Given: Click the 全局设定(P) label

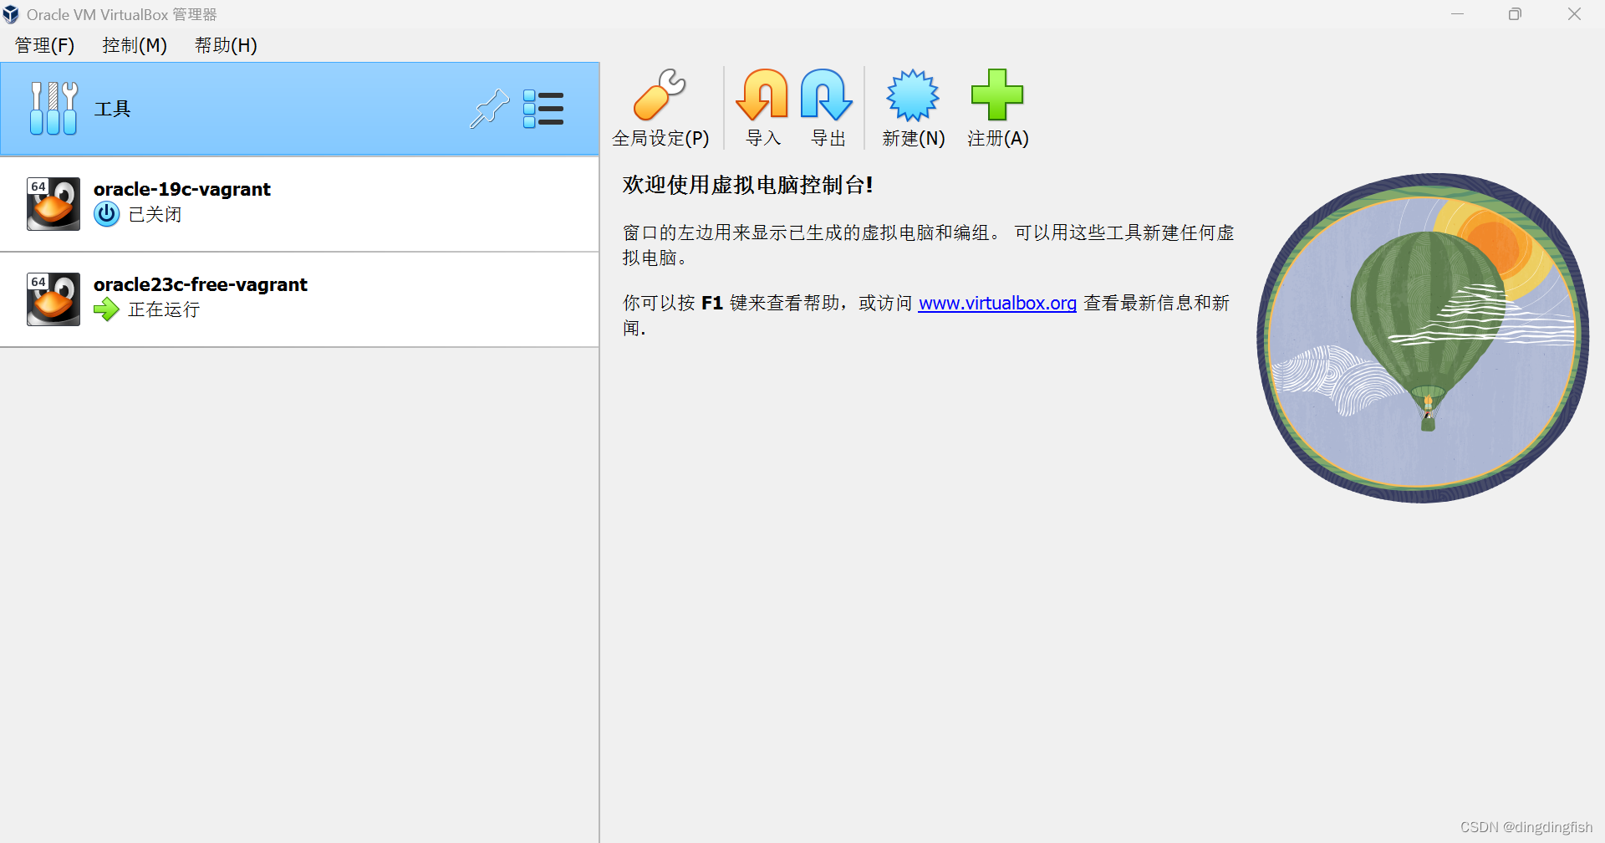Looking at the screenshot, I should pyautogui.click(x=660, y=138).
